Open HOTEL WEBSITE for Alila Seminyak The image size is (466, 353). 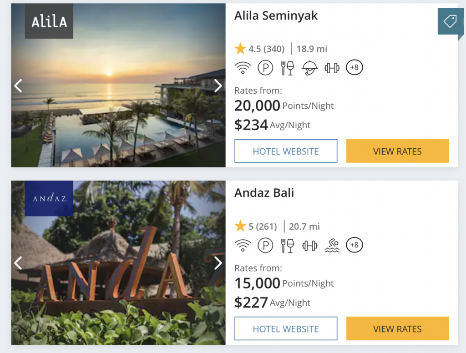(x=285, y=151)
